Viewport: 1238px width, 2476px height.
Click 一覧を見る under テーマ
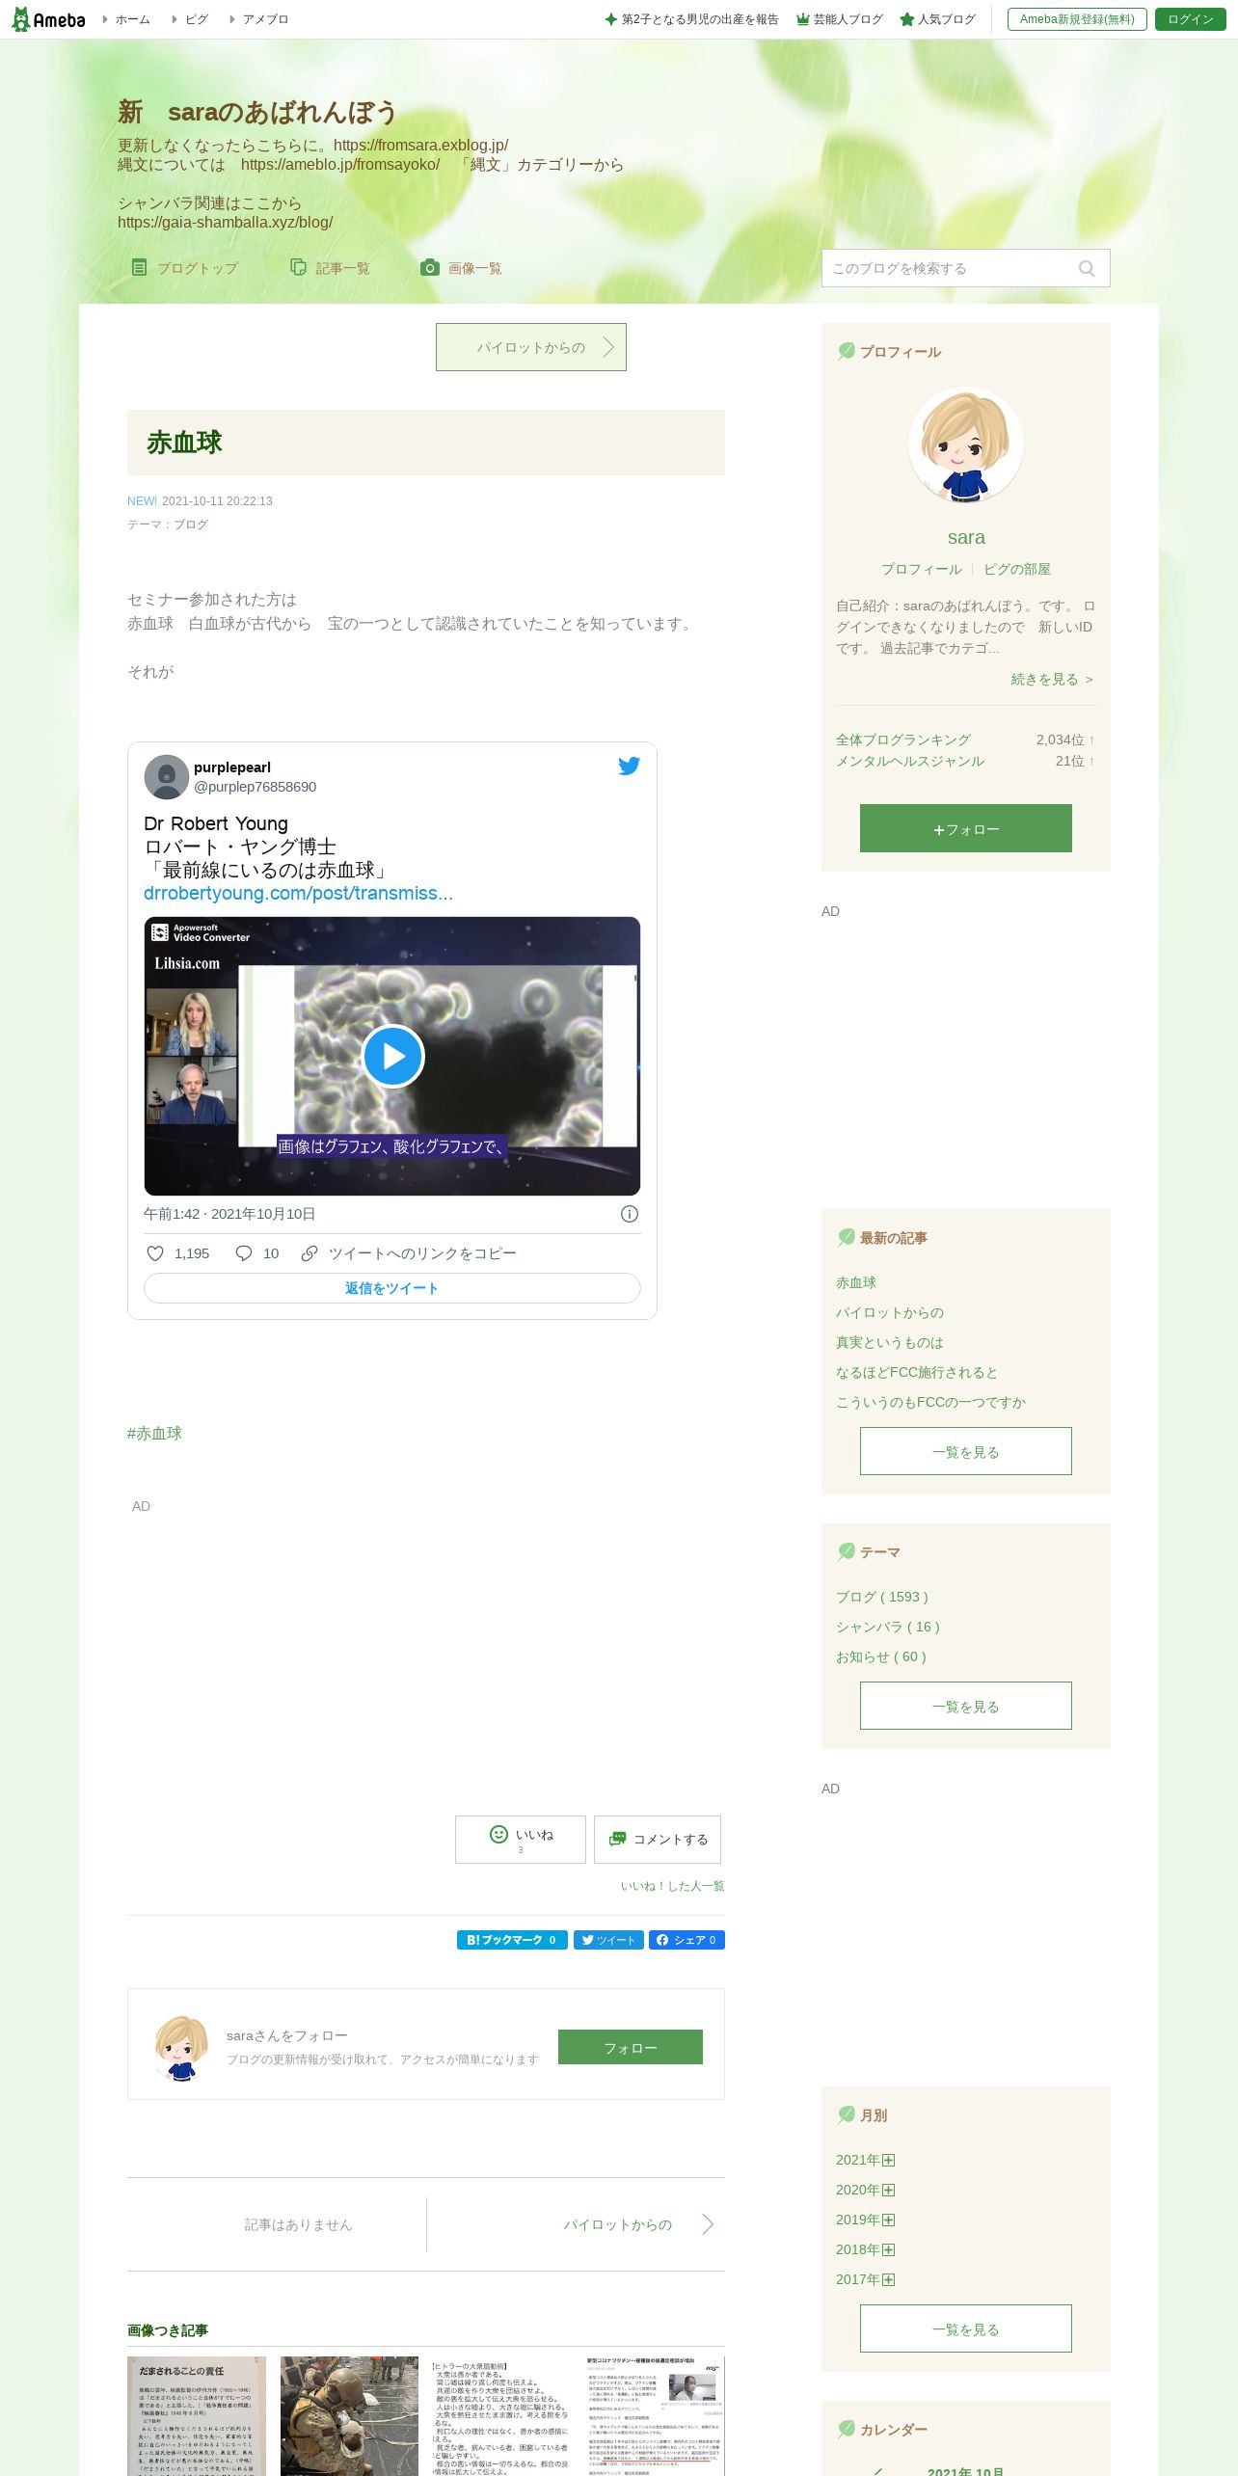pos(966,1706)
